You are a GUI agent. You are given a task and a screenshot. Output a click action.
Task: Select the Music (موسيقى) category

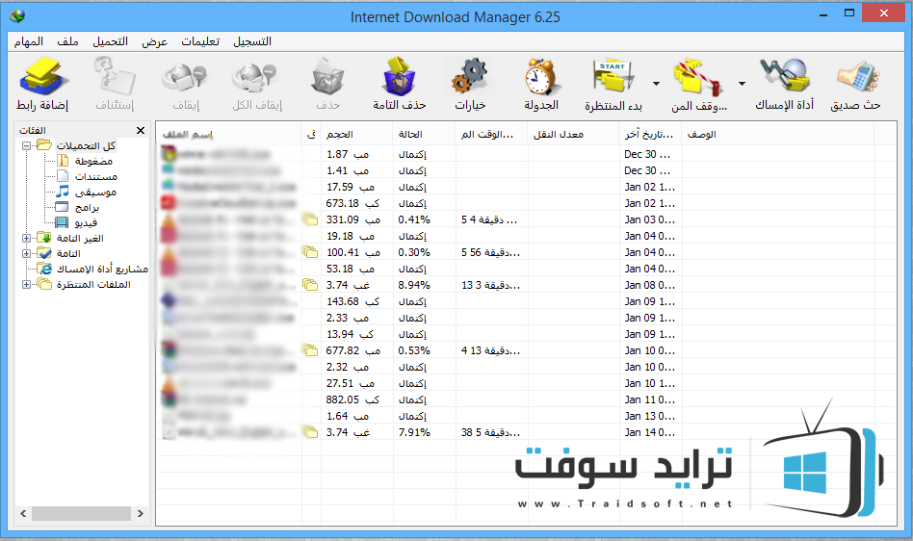click(x=95, y=192)
